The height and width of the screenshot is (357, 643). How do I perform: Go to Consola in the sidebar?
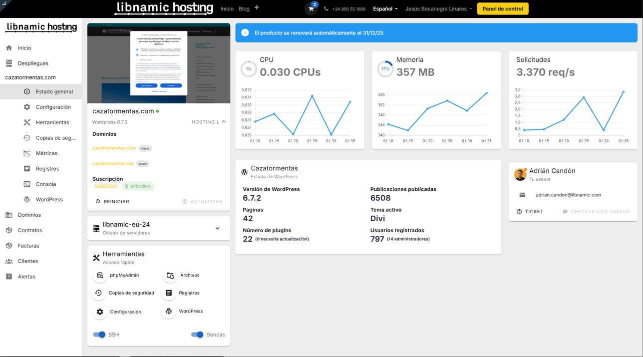tap(45, 184)
